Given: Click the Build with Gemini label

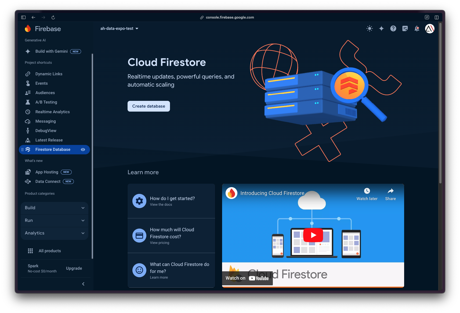Looking at the screenshot, I should [x=52, y=51].
